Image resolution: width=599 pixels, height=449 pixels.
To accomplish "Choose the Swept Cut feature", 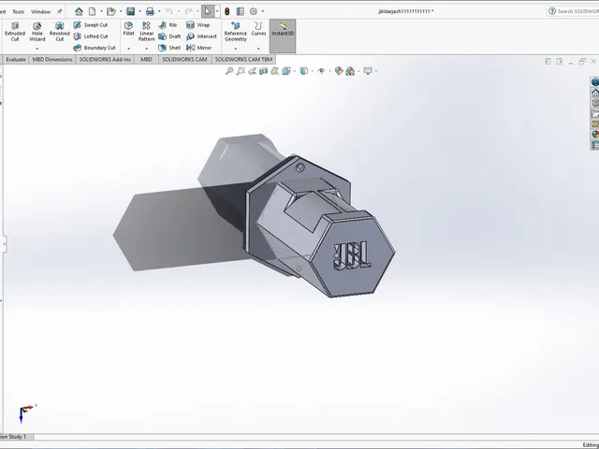I will pyautogui.click(x=91, y=25).
